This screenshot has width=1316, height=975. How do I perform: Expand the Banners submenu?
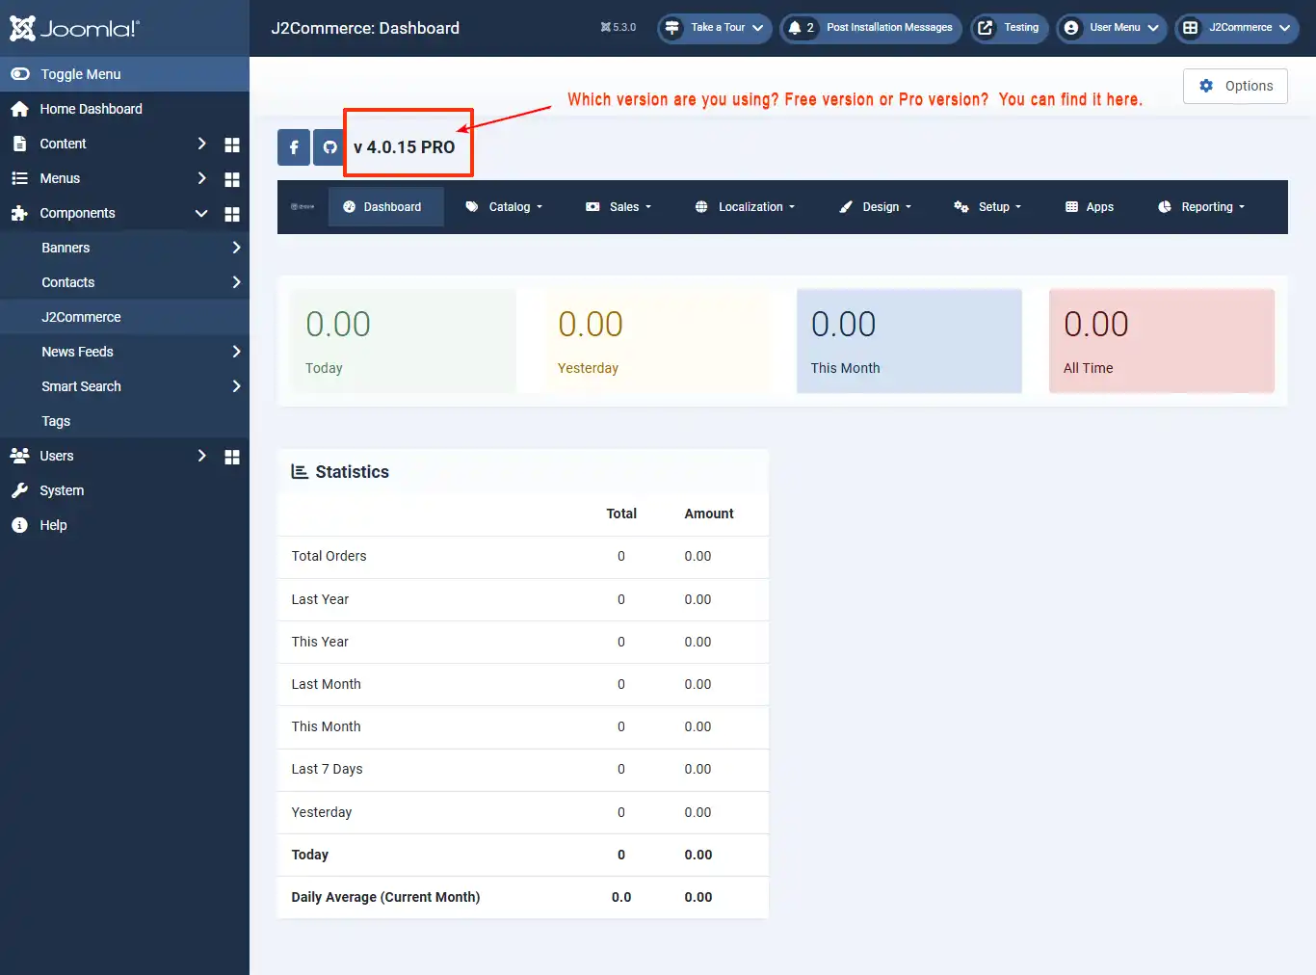(x=236, y=248)
